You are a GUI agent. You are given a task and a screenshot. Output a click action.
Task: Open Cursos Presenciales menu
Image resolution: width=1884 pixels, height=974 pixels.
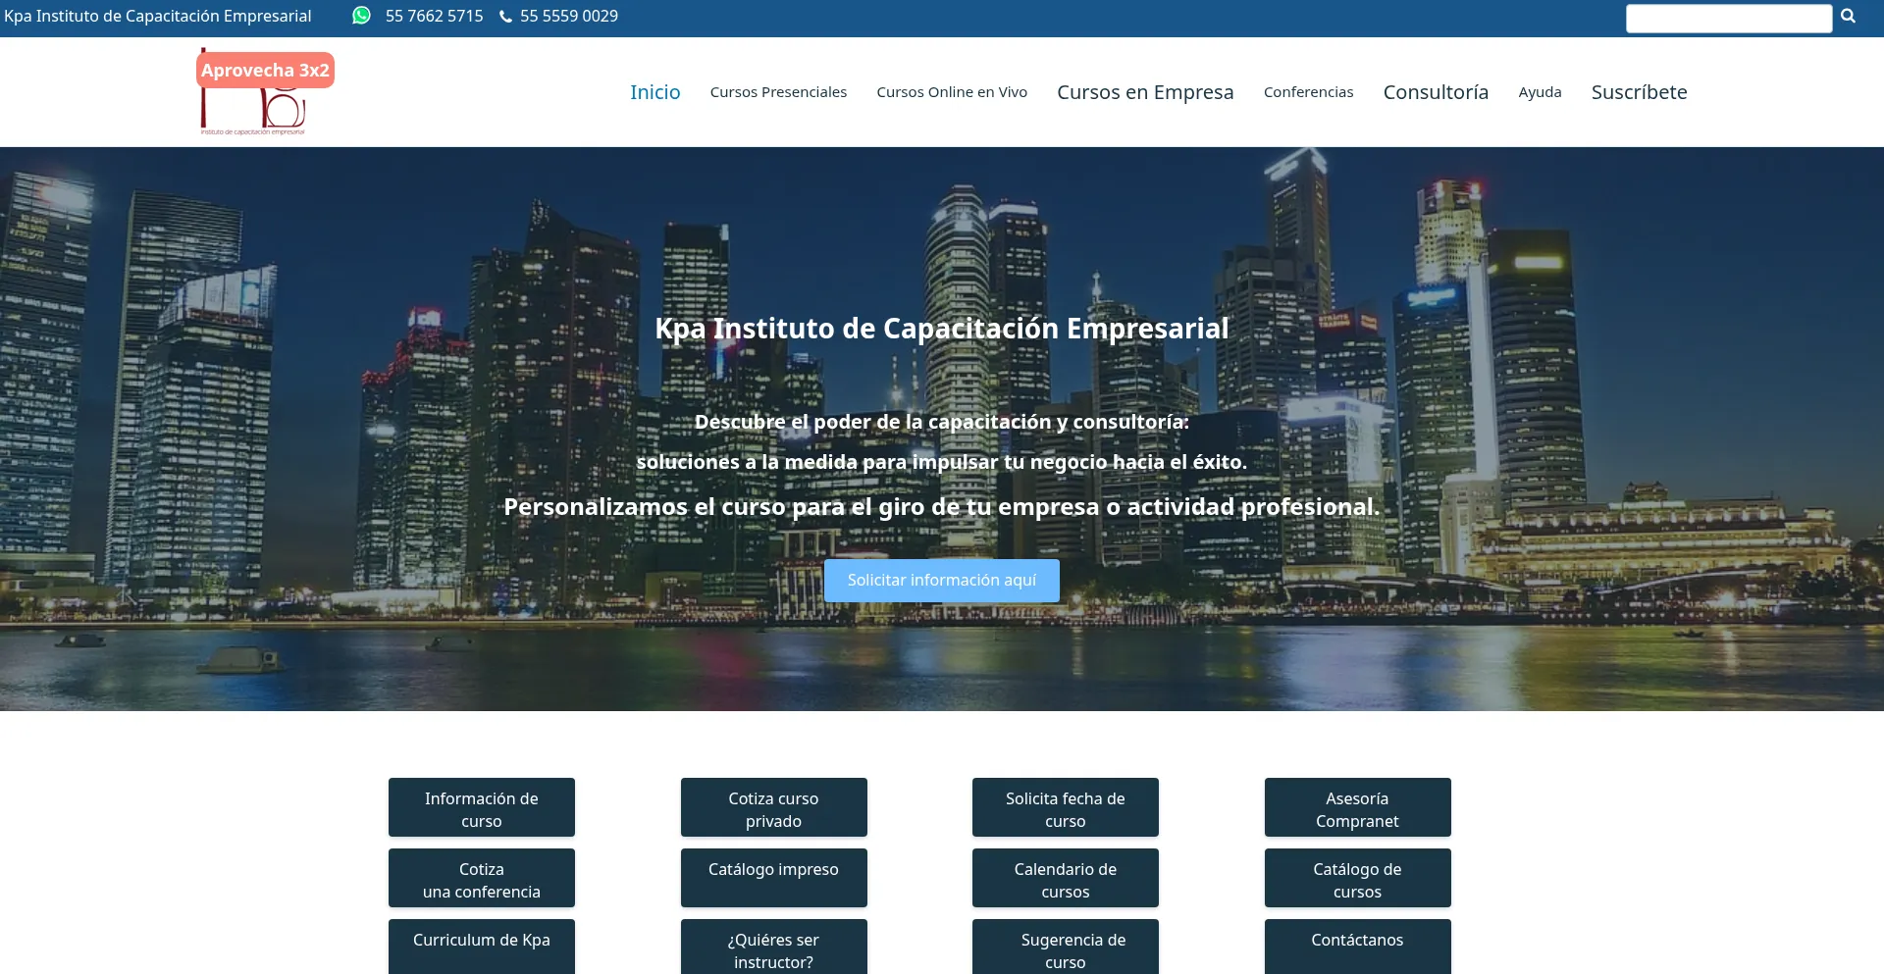778,92
